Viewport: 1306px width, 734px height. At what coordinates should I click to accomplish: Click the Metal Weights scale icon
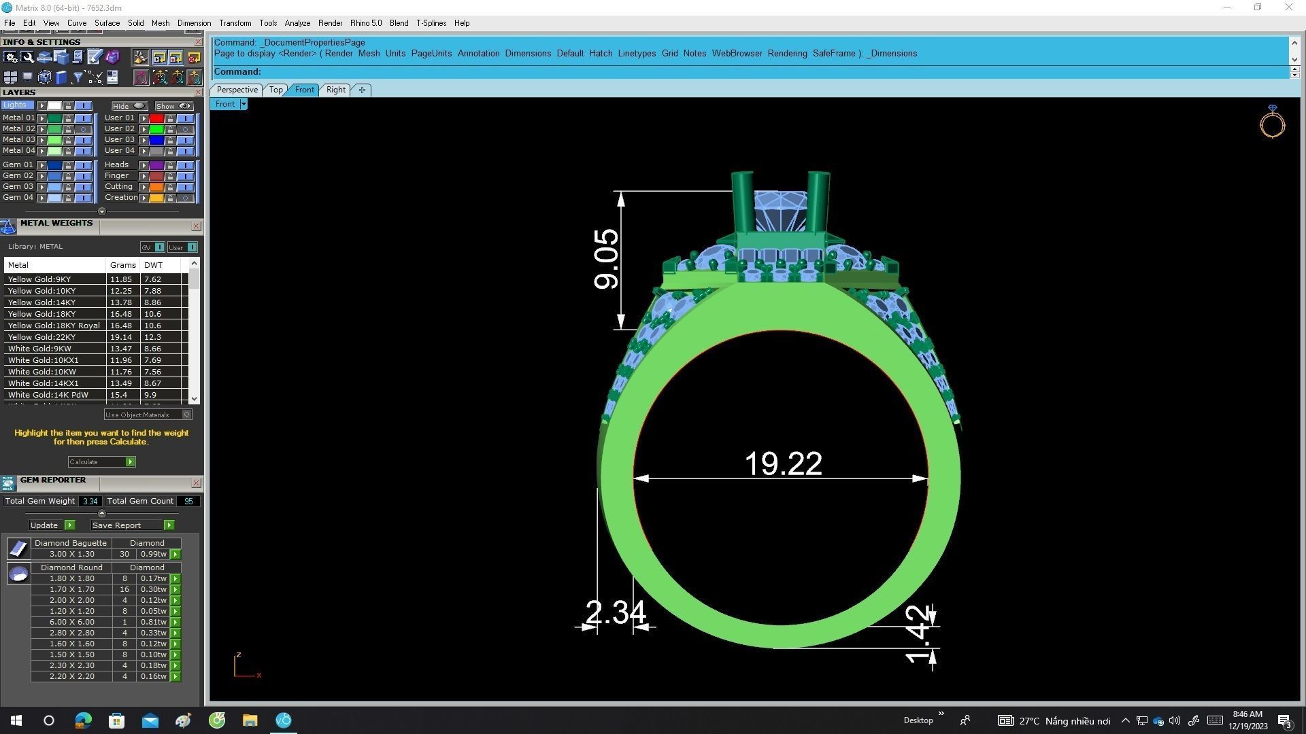pos(8,227)
